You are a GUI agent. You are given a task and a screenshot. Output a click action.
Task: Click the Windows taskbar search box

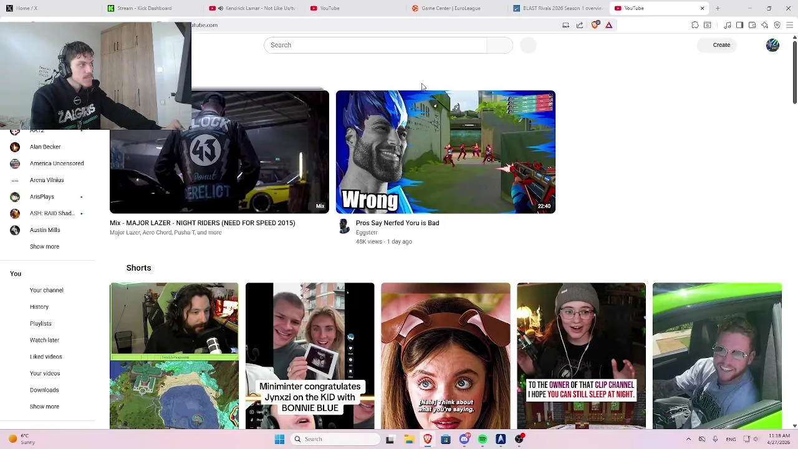335,439
